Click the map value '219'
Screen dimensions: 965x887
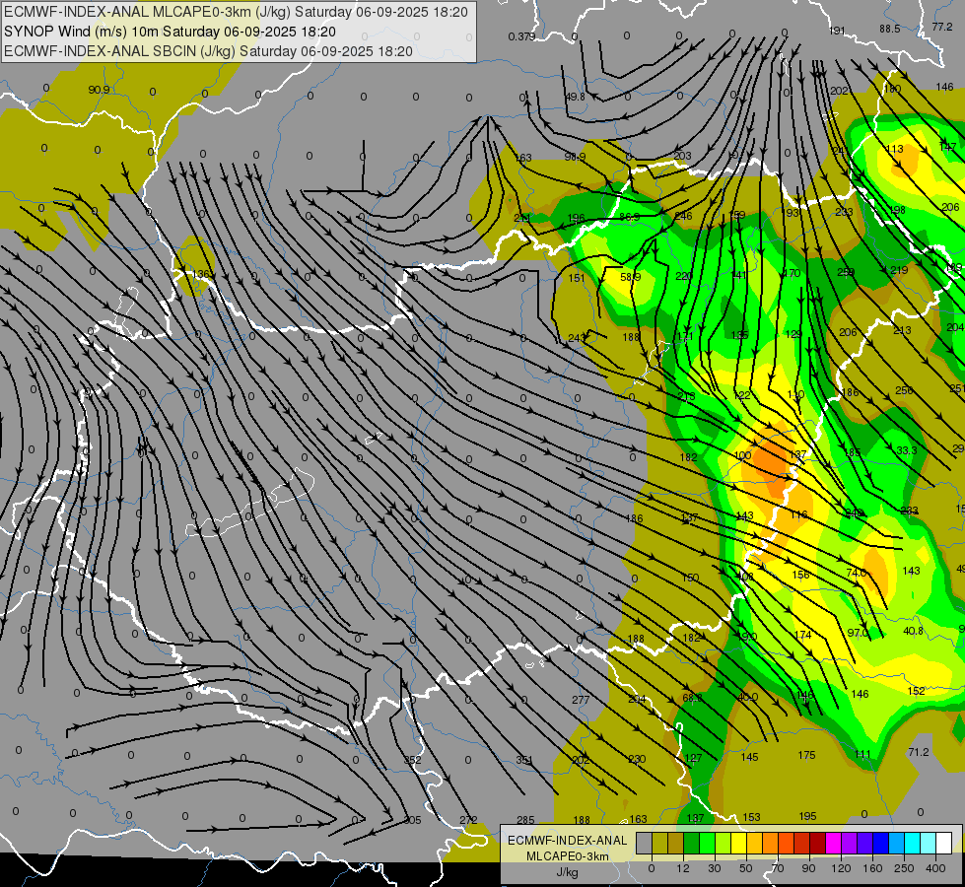coord(899,270)
